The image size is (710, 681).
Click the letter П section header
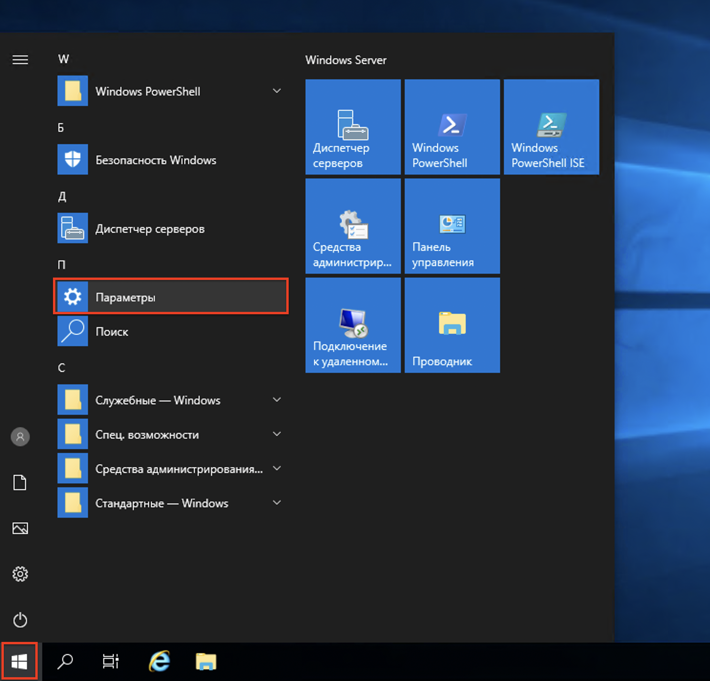pyautogui.click(x=62, y=265)
